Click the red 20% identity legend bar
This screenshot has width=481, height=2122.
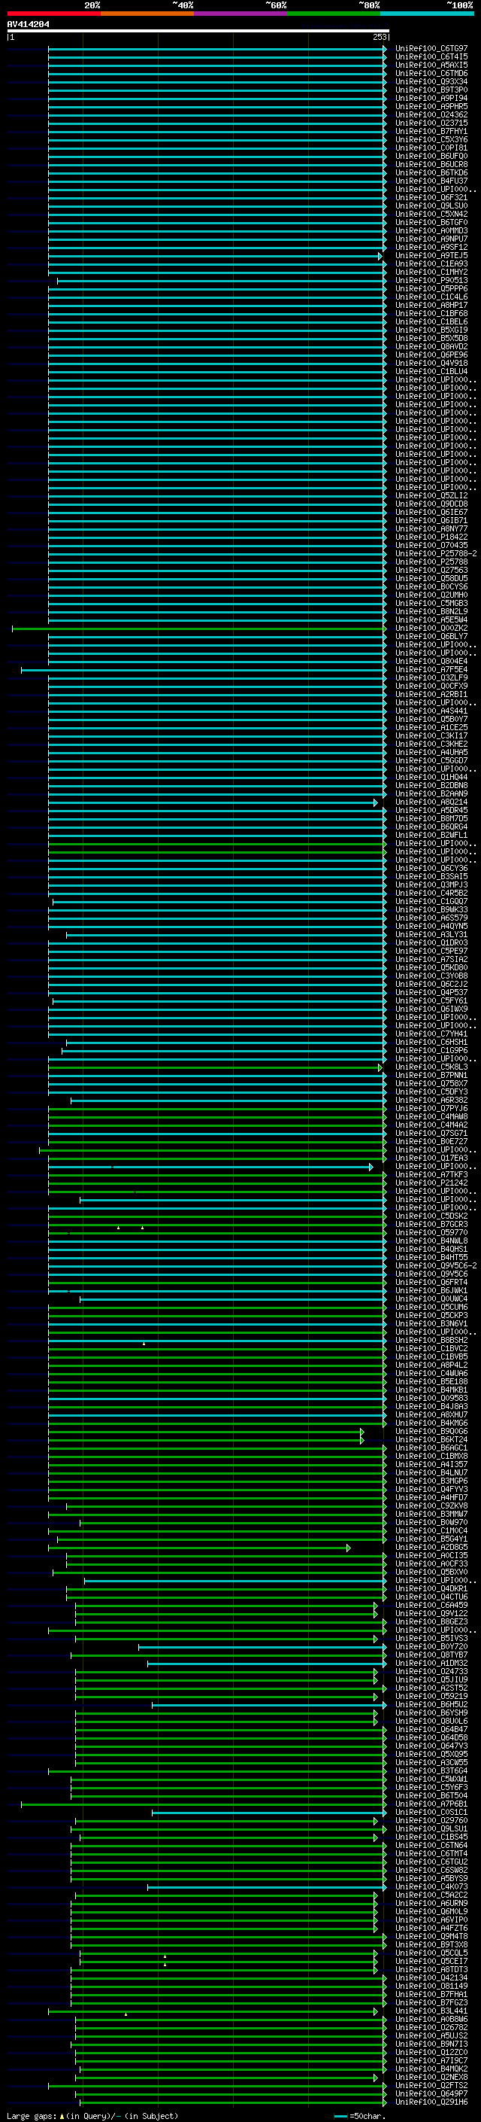[53, 14]
